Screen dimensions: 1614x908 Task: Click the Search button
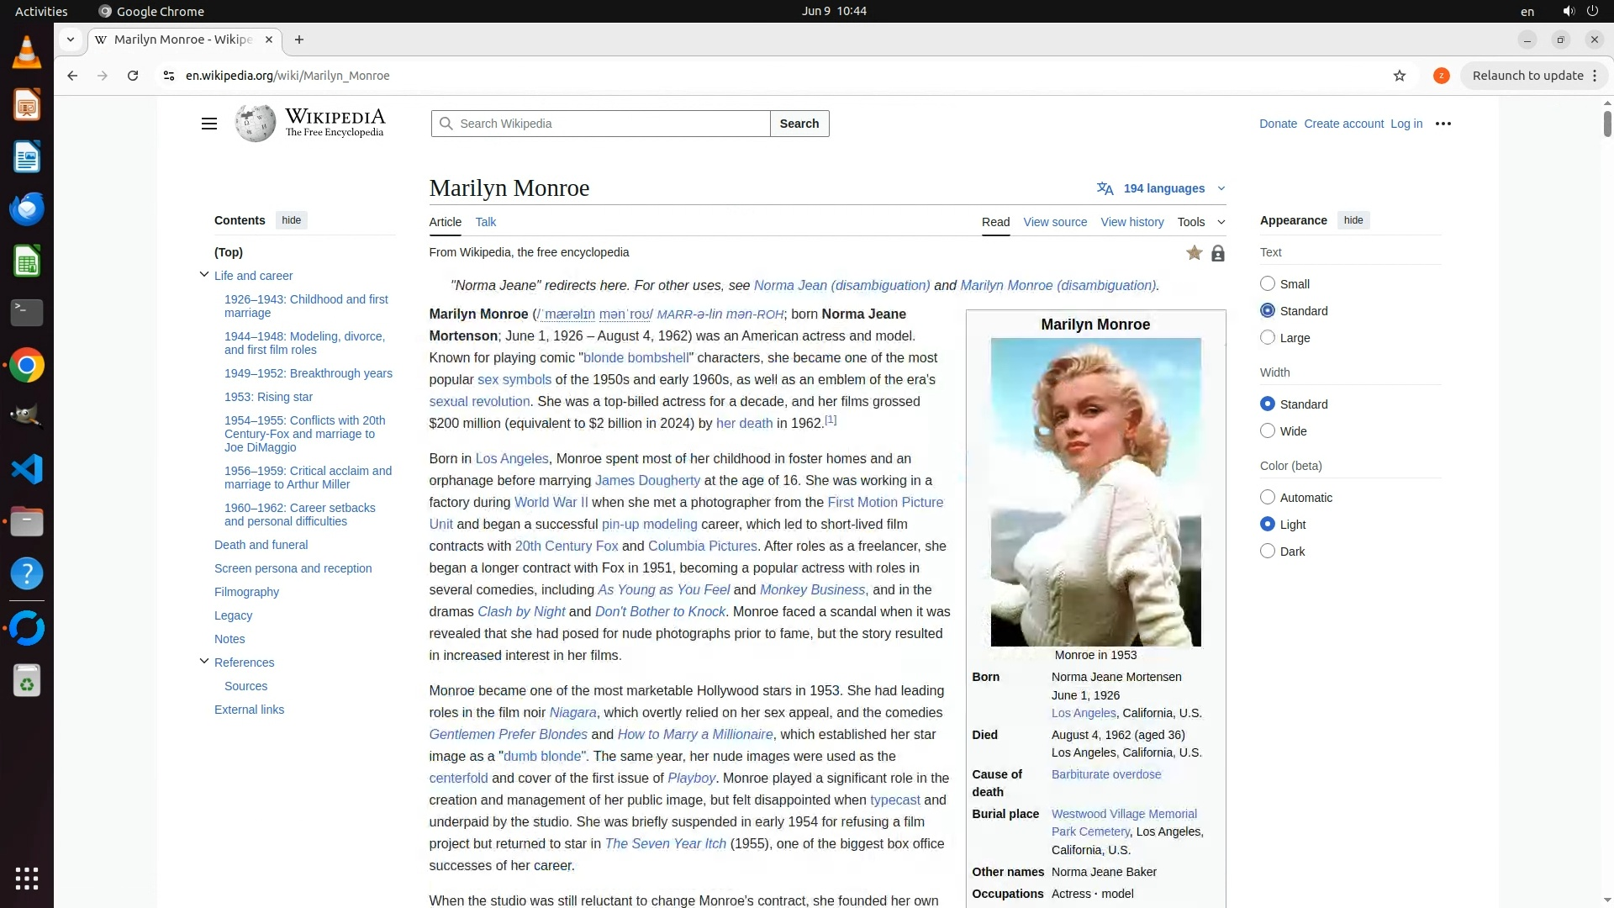[799, 124]
